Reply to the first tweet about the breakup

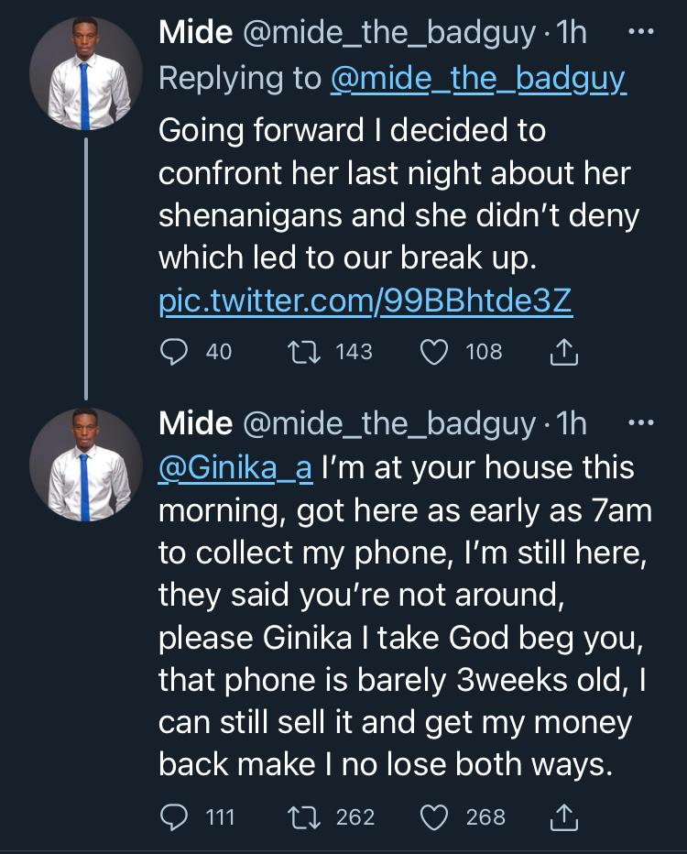coord(174,351)
